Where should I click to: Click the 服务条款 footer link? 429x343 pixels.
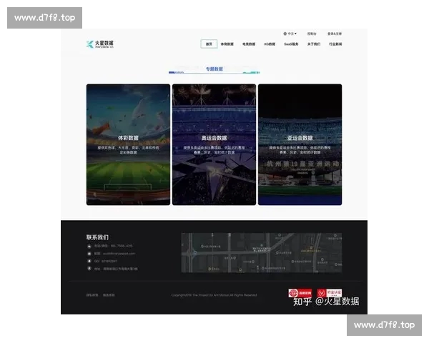tap(109, 295)
